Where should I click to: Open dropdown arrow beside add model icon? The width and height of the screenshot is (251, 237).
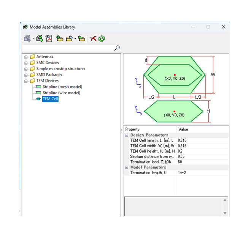[x=33, y=39]
